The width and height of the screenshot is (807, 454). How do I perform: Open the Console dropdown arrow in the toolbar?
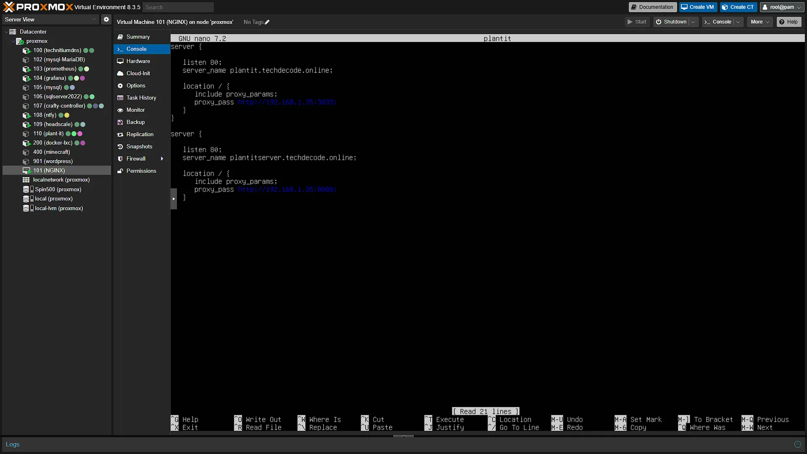pos(738,22)
